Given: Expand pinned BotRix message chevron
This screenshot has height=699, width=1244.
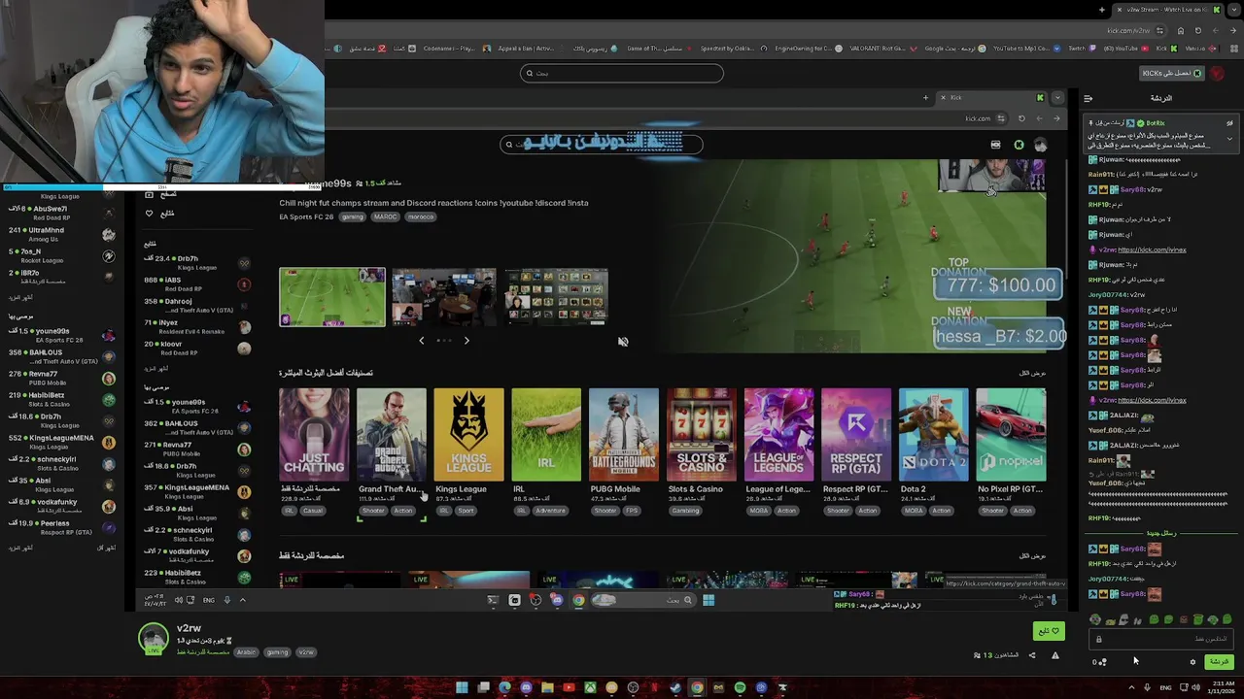Looking at the screenshot, I should click(1229, 138).
